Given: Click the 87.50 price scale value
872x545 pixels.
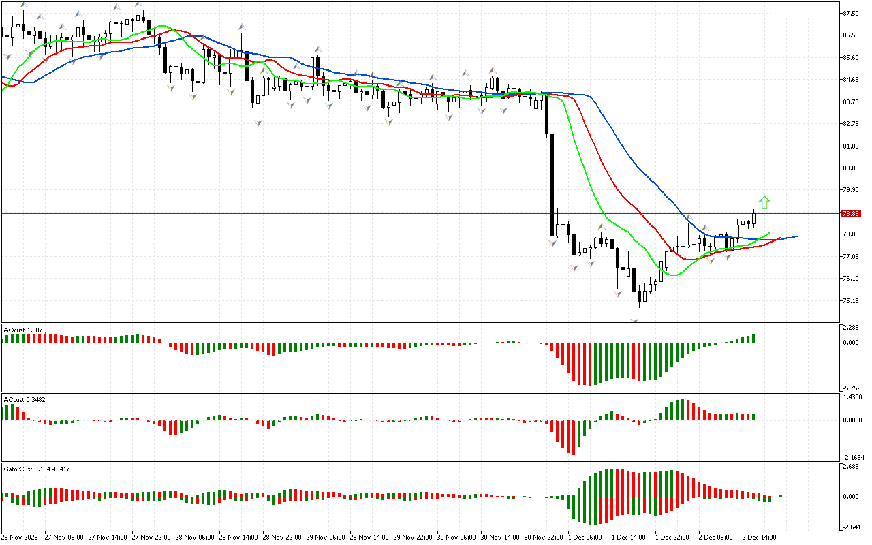Looking at the screenshot, I should point(850,13).
